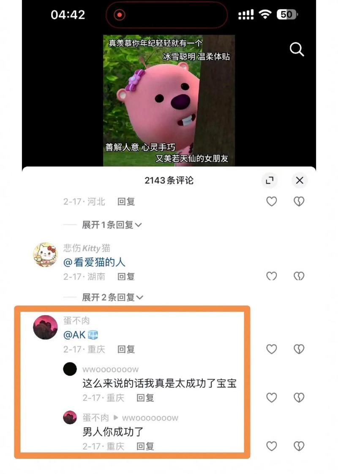Image resolution: width=338 pixels, height=474 pixels.
Task: Tap the pink beaver video
Action: (169, 101)
